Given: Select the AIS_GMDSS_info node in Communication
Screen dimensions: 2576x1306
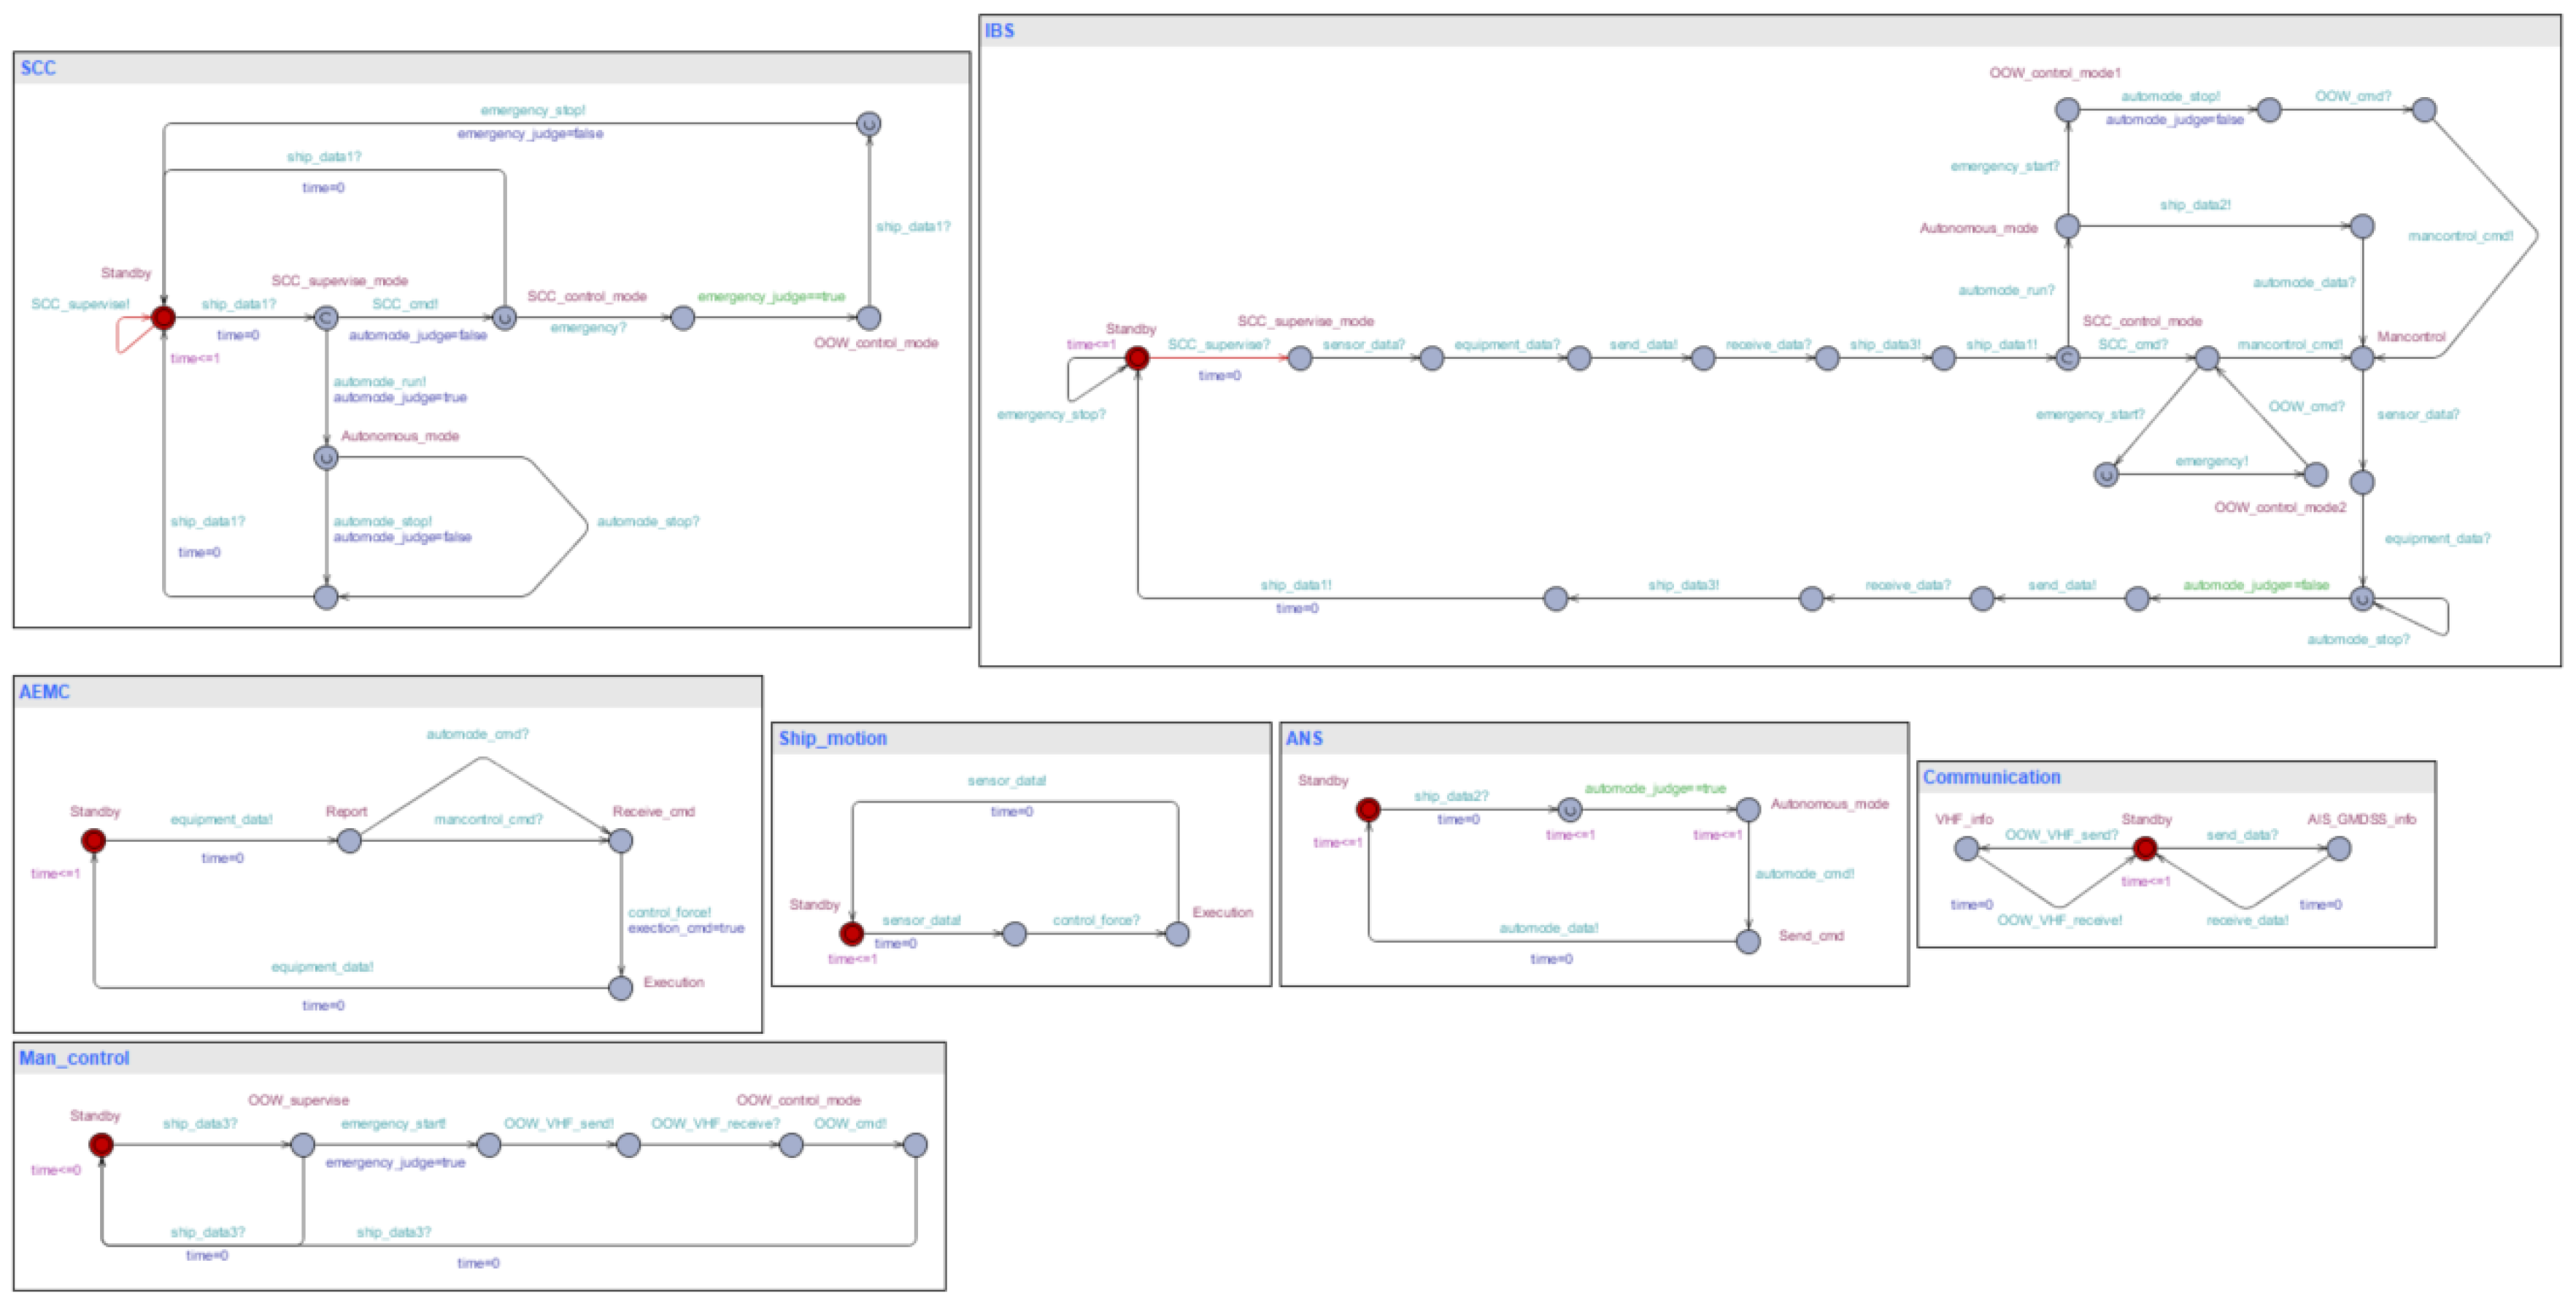Looking at the screenshot, I should (x=2339, y=849).
